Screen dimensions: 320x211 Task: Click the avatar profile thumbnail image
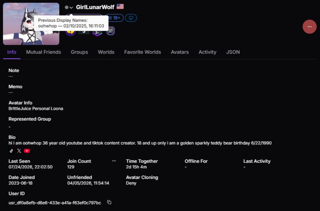pos(31,24)
